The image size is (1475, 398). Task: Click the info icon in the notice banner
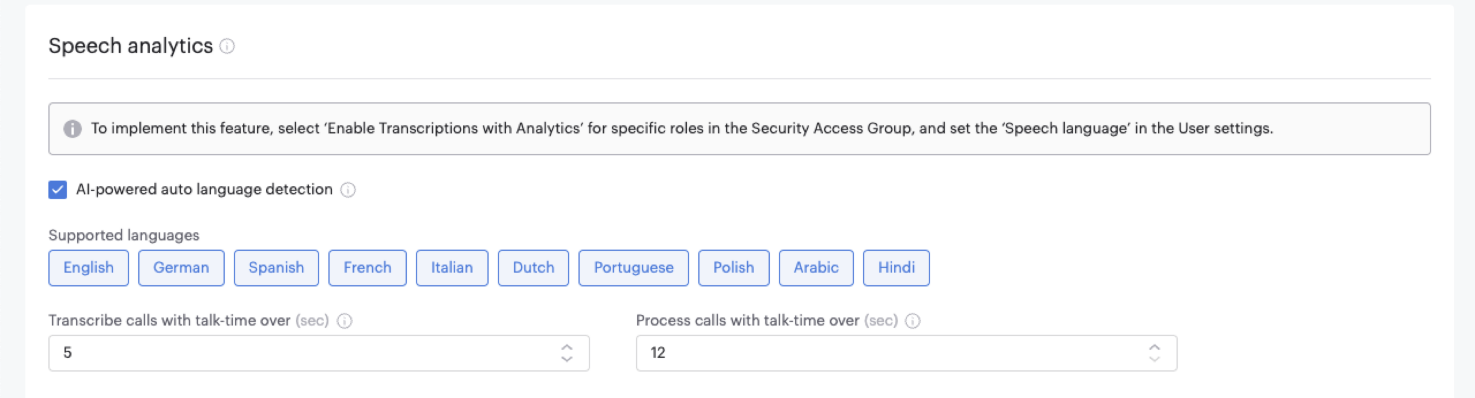click(x=72, y=129)
